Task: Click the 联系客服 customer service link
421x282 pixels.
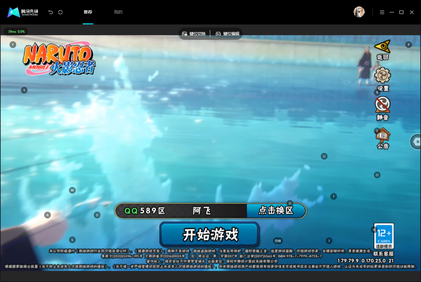Action: pyautogui.click(x=383, y=254)
